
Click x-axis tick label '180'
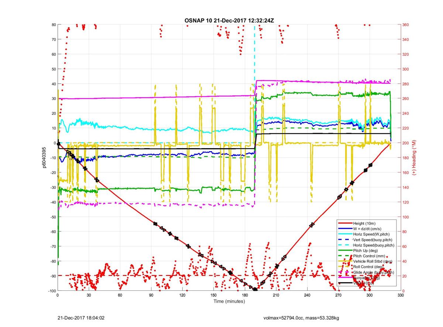245,295
